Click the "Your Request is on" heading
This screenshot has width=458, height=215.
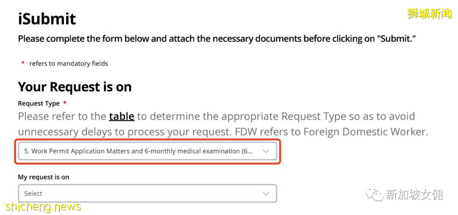tap(75, 87)
